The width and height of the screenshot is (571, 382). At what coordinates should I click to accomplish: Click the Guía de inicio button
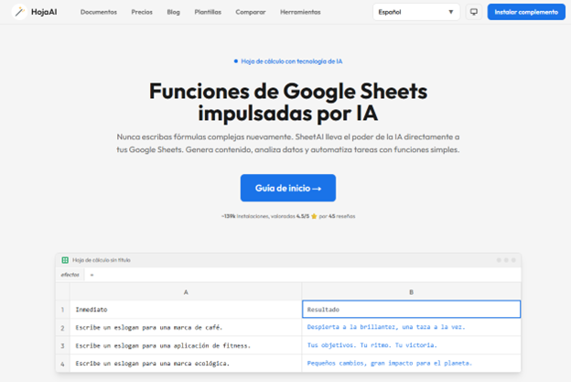point(288,188)
